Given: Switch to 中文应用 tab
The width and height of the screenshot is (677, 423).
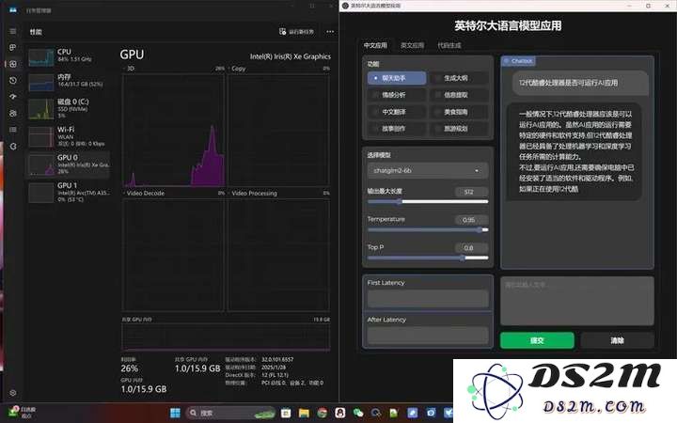Looking at the screenshot, I should (x=375, y=45).
